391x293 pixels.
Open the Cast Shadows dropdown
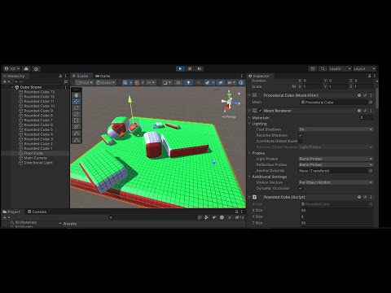(x=336, y=129)
